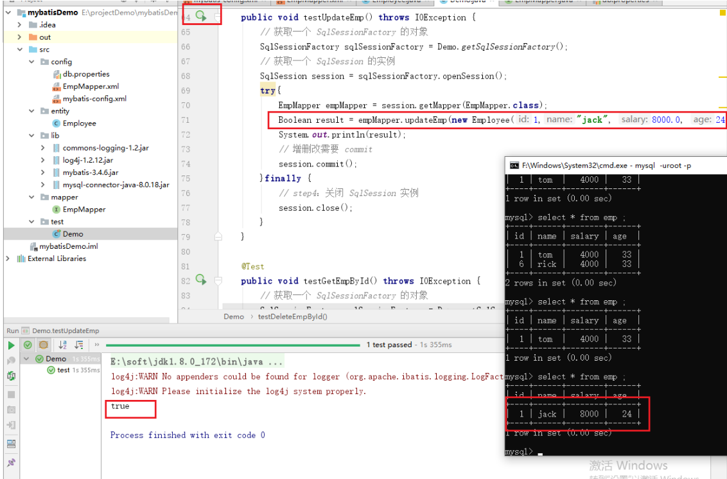Click 'Process finished with exit code 0' text
727x479 pixels.
pos(188,435)
